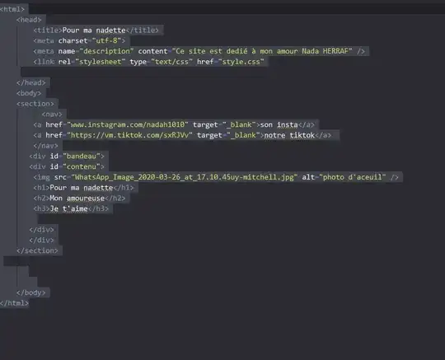Click the link text 'notre tiktok'

(289, 135)
